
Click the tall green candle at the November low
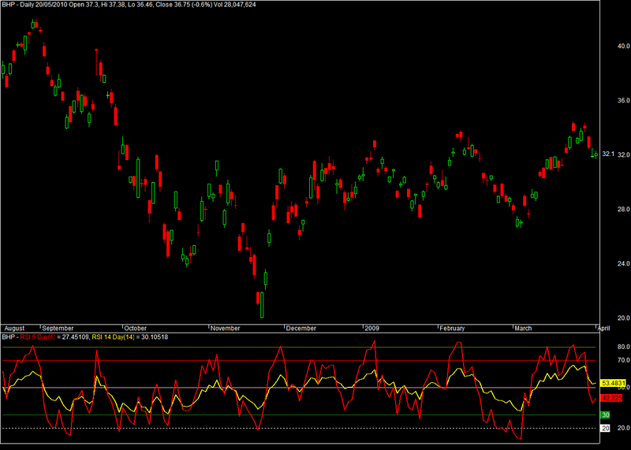tap(262, 305)
